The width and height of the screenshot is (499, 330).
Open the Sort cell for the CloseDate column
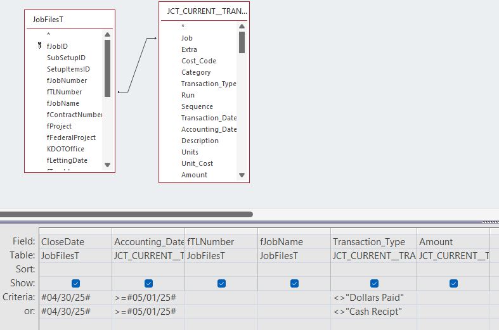(x=75, y=269)
